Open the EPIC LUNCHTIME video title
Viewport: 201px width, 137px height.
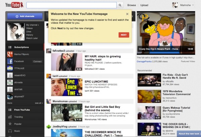[x=96, y=82]
